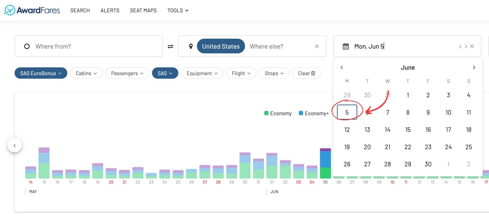Go to previous day arrow in date field
This screenshot has width=489, height=218.
click(x=460, y=46)
